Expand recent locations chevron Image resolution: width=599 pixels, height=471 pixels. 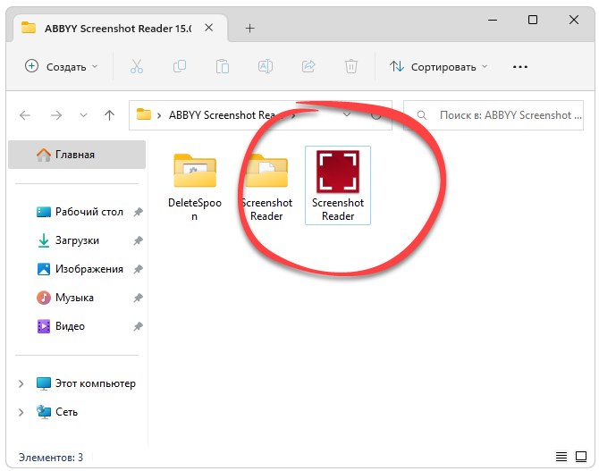(83, 115)
